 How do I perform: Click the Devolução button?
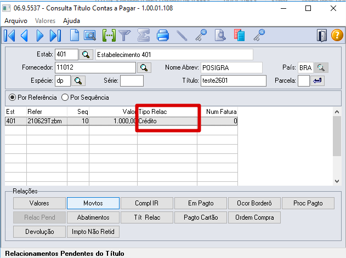tap(39, 232)
